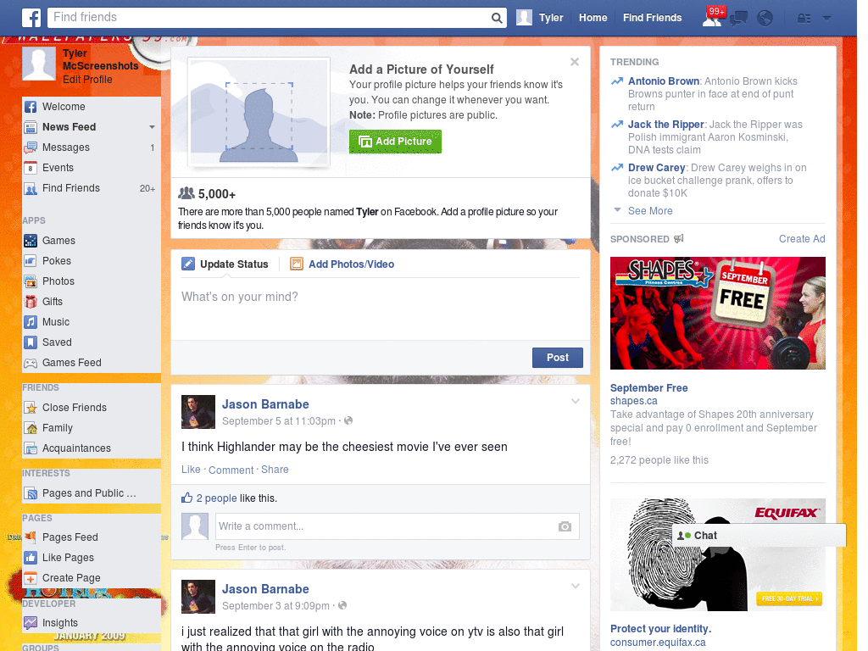Click the Acquaintances list icon
Image resolution: width=868 pixels, height=651 pixels.
click(31, 448)
